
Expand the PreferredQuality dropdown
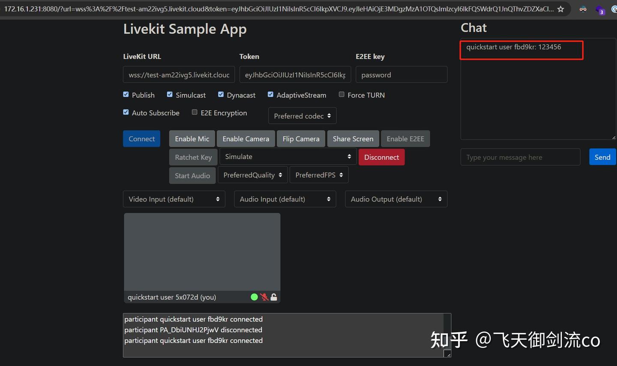252,175
